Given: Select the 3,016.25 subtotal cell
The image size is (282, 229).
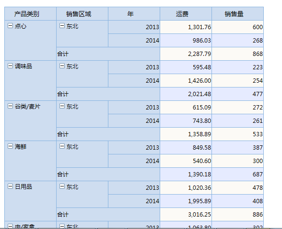Looking at the screenshot, I should pos(186,215).
